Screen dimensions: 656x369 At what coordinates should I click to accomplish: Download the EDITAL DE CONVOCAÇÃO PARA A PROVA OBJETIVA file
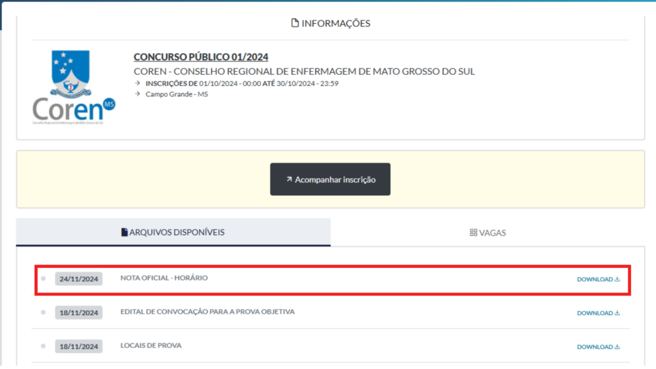598,313
